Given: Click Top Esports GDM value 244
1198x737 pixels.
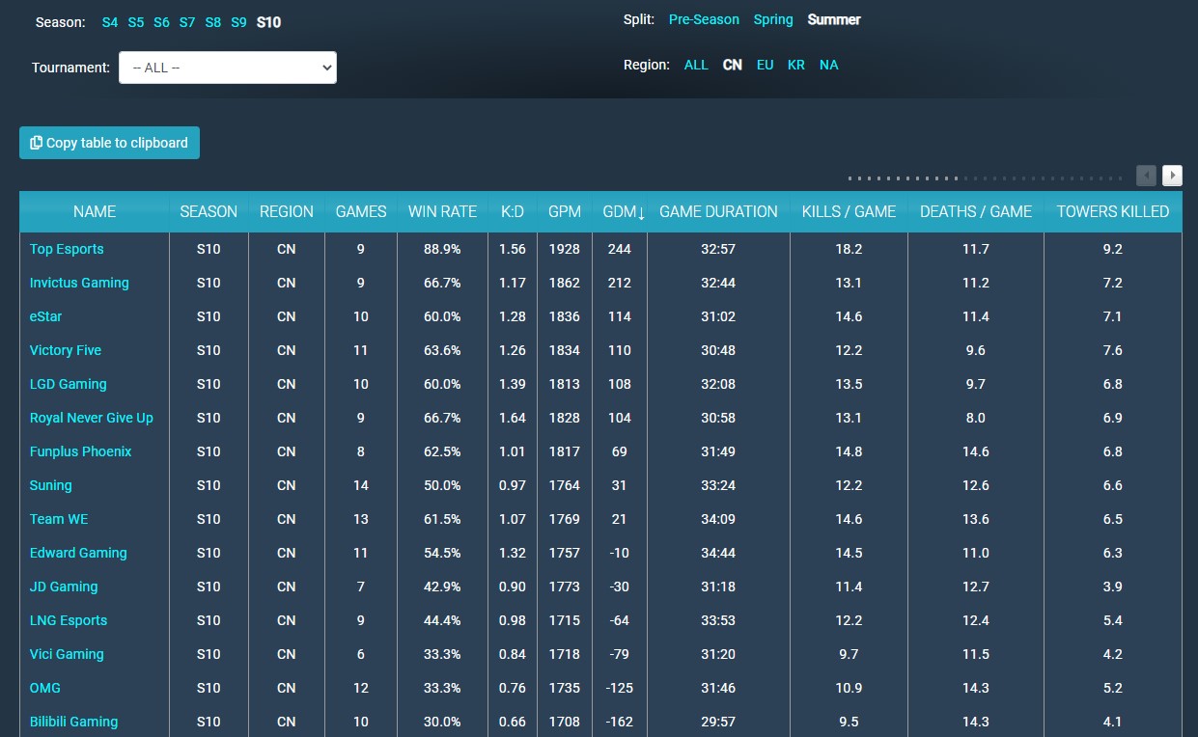Looking at the screenshot, I should coord(620,249).
